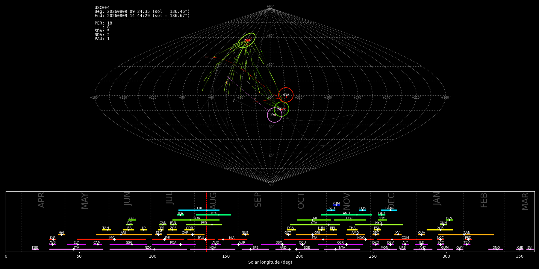Click the NTA shower bar
539x269 pixels.
tap(342, 249)
